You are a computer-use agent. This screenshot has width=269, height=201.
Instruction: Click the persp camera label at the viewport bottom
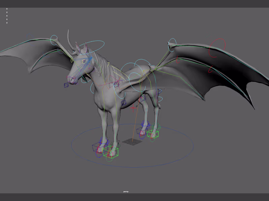coord(125,191)
